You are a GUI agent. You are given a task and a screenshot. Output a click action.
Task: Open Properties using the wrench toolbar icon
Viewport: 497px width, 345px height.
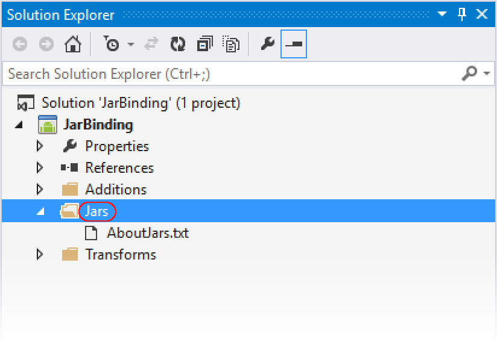(268, 44)
